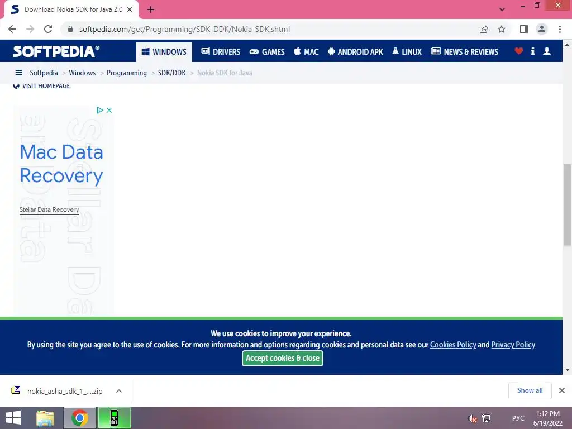572x429 pixels.
Task: Click the Softpedia logo
Action: pyautogui.click(x=56, y=51)
